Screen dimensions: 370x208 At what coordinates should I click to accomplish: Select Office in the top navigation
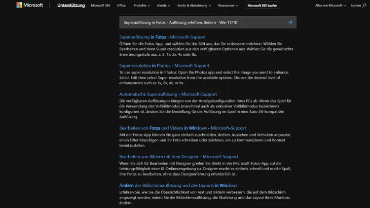[x=121, y=5]
